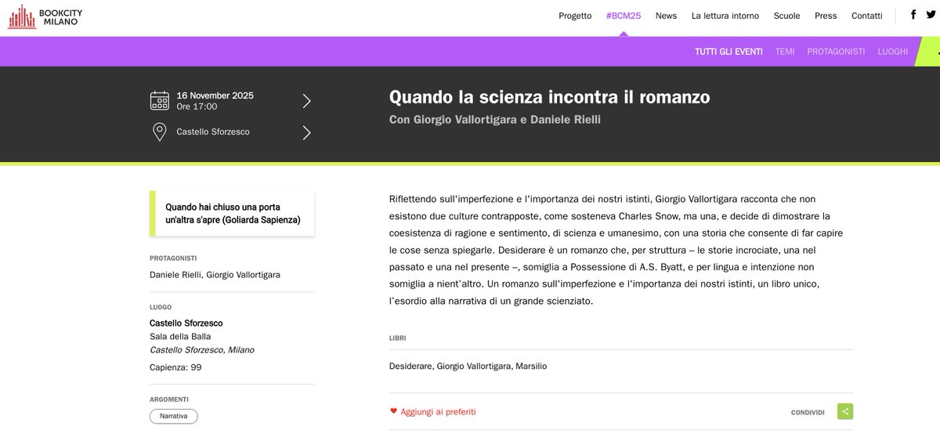
Task: Select the Tutti gli eventi tab
Action: [x=728, y=52]
